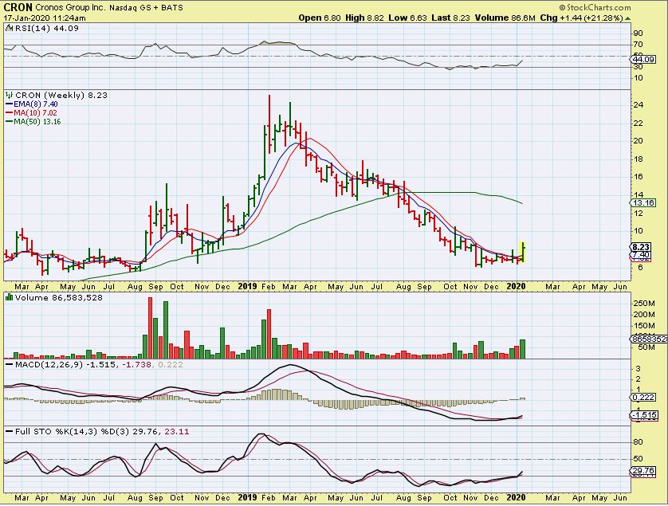Screen dimensions: 668x506
Task: Click the 20 label on the price axis
Action: click(x=639, y=141)
